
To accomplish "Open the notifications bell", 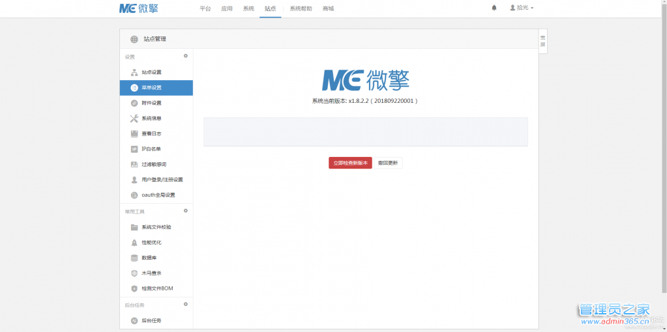I will tap(494, 8).
